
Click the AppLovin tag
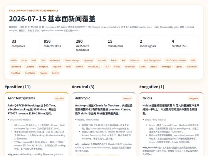[x=57, y=67]
